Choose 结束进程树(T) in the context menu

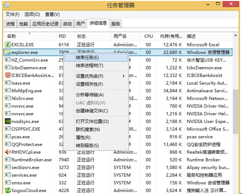[x=96, y=66]
